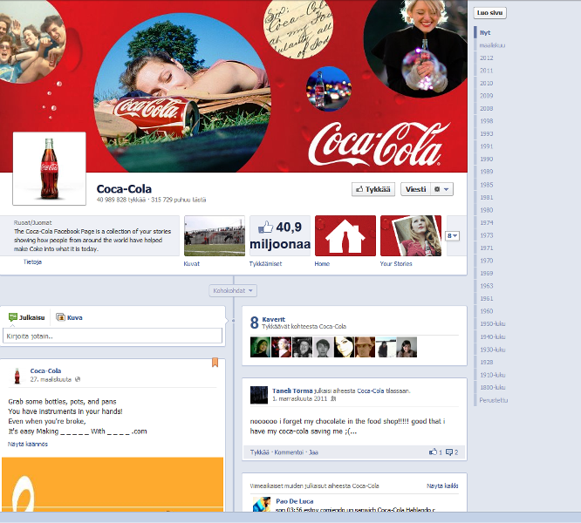
Task: Click the Home link under the house tile
Action: coord(322,263)
